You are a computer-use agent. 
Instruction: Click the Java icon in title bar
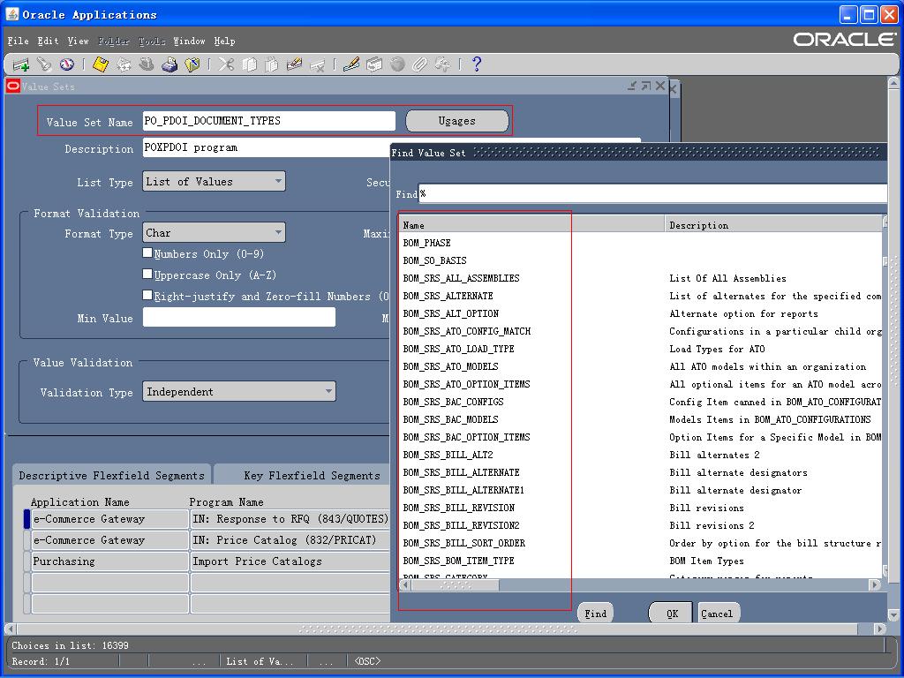(x=12, y=14)
